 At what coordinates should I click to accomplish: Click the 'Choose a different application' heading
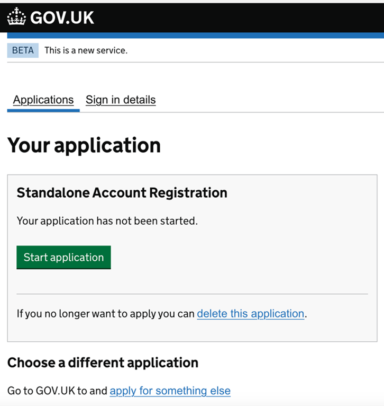pos(103,363)
